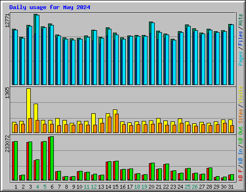Click day 31 on the date axis
The height and width of the screenshot is (192, 246).
(231, 187)
